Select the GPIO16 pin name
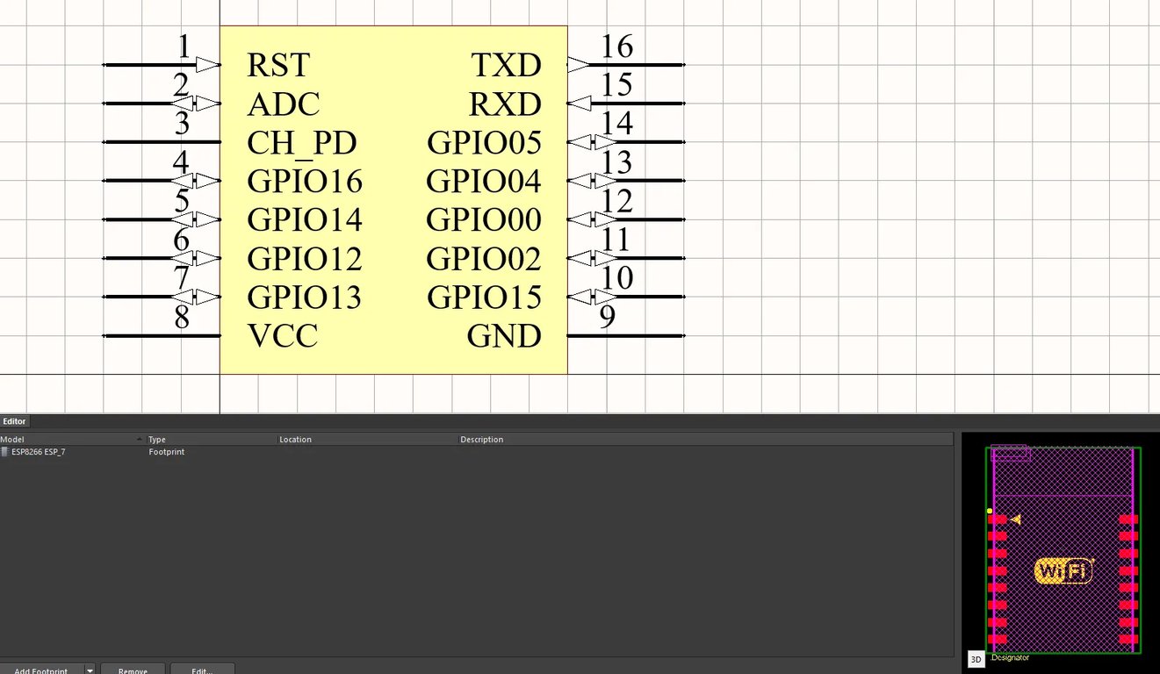The width and height of the screenshot is (1160, 674). (x=305, y=182)
